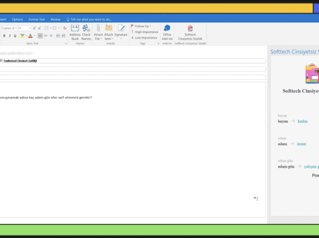Open the Address Book

click(x=75, y=32)
